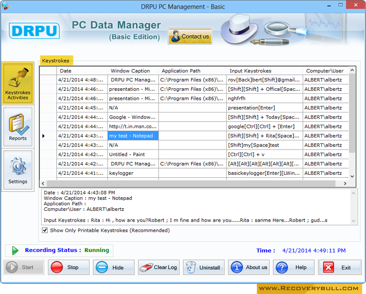Click app icon in the title bar
This screenshot has width=366, height=294.
pyautogui.click(x=5, y=6)
